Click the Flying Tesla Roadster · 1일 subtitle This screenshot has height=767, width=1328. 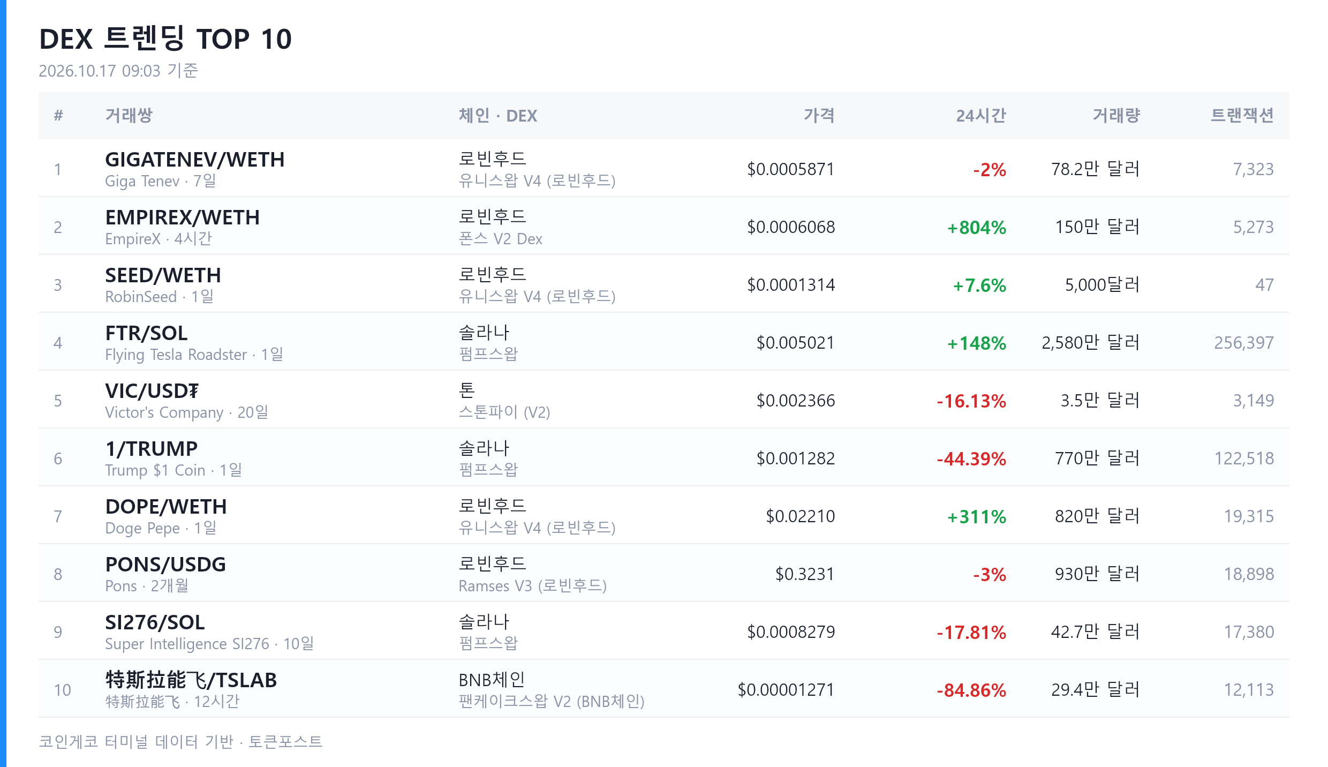pos(194,355)
